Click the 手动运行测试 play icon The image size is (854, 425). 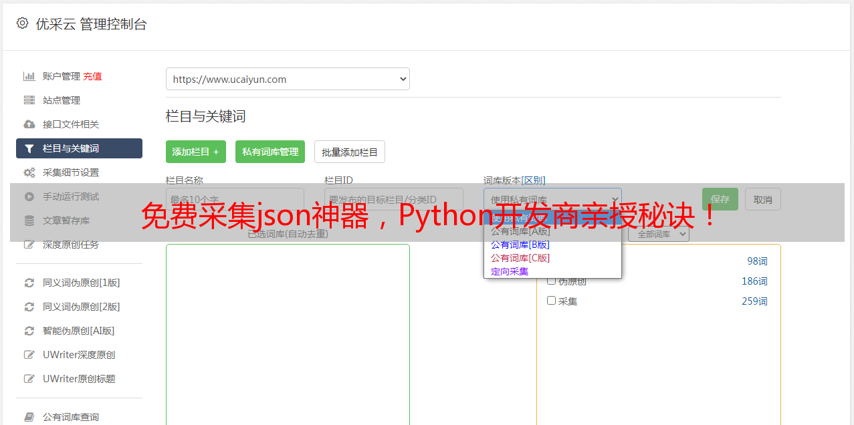[x=29, y=196]
